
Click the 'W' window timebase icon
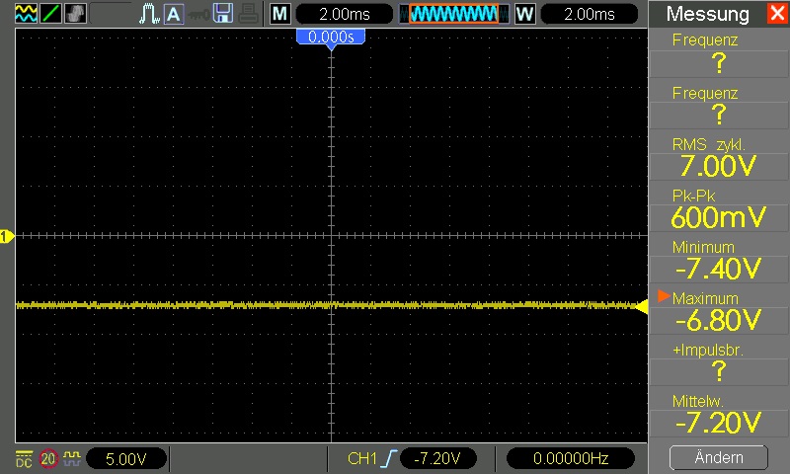(524, 14)
